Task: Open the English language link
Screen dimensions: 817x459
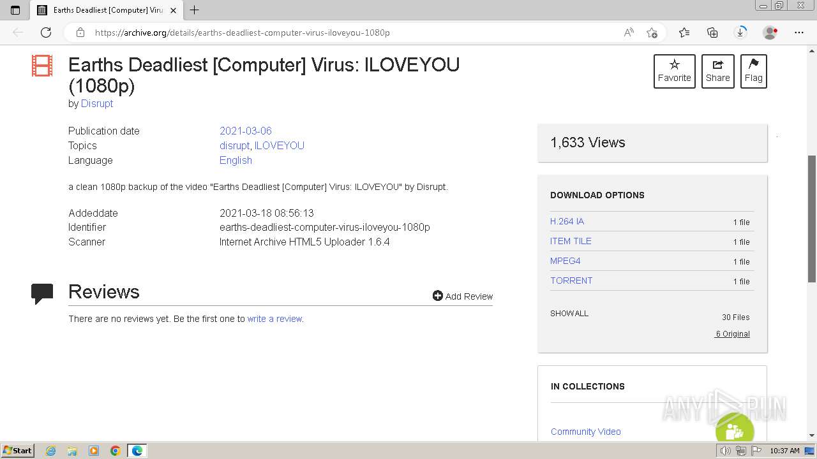Action: click(236, 160)
